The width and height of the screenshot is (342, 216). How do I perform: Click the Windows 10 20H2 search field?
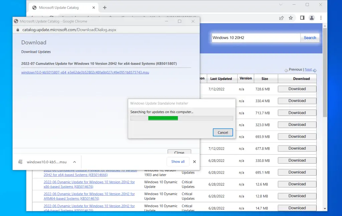(256, 38)
